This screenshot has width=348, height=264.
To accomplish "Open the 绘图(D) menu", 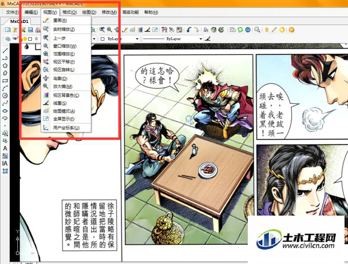I will (x=89, y=12).
